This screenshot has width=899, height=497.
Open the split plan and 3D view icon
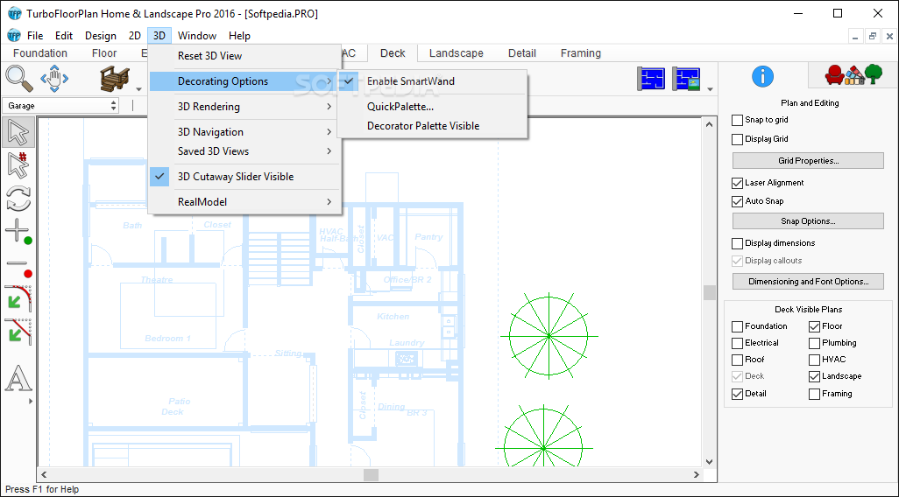[x=686, y=79]
